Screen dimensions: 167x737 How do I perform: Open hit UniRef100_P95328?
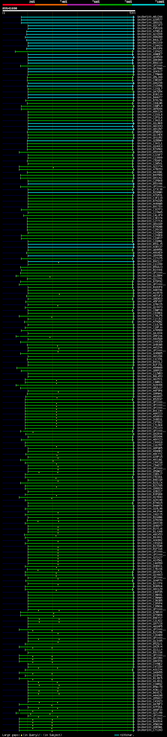tap(150, 28)
